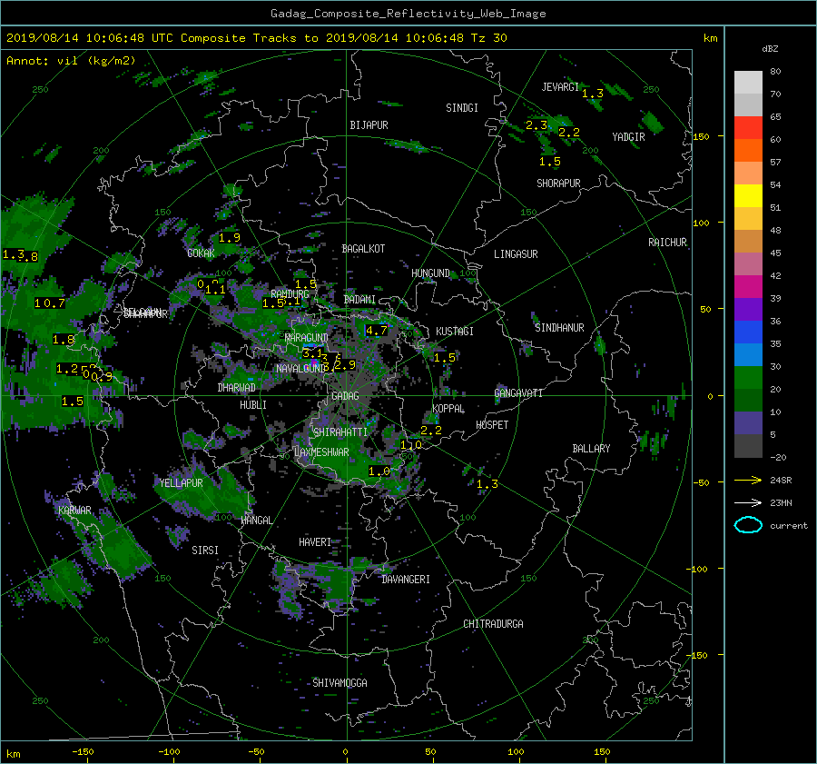Click the 4.7 VIL value near Kustagi
The height and width of the screenshot is (764, 817).
click(x=376, y=330)
